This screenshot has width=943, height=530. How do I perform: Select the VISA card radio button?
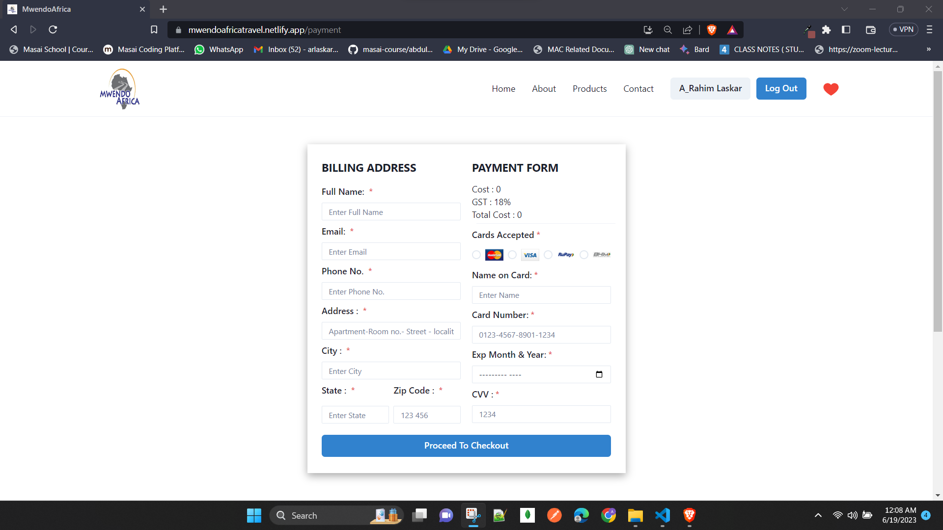(512, 255)
